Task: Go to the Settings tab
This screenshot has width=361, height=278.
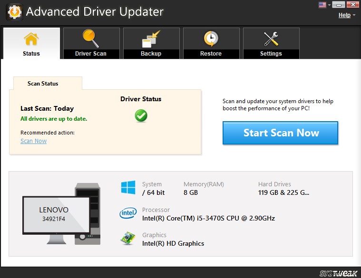Action: (x=271, y=43)
